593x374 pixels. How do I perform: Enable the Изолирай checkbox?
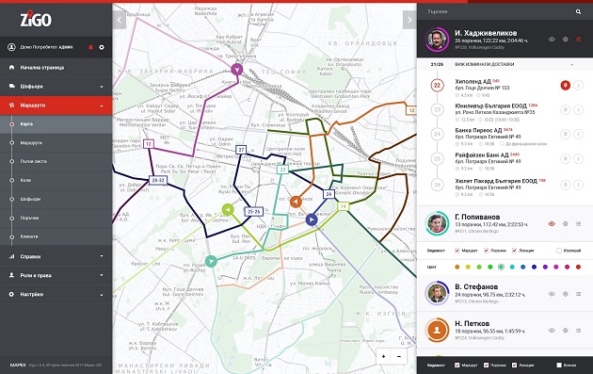tap(559, 251)
